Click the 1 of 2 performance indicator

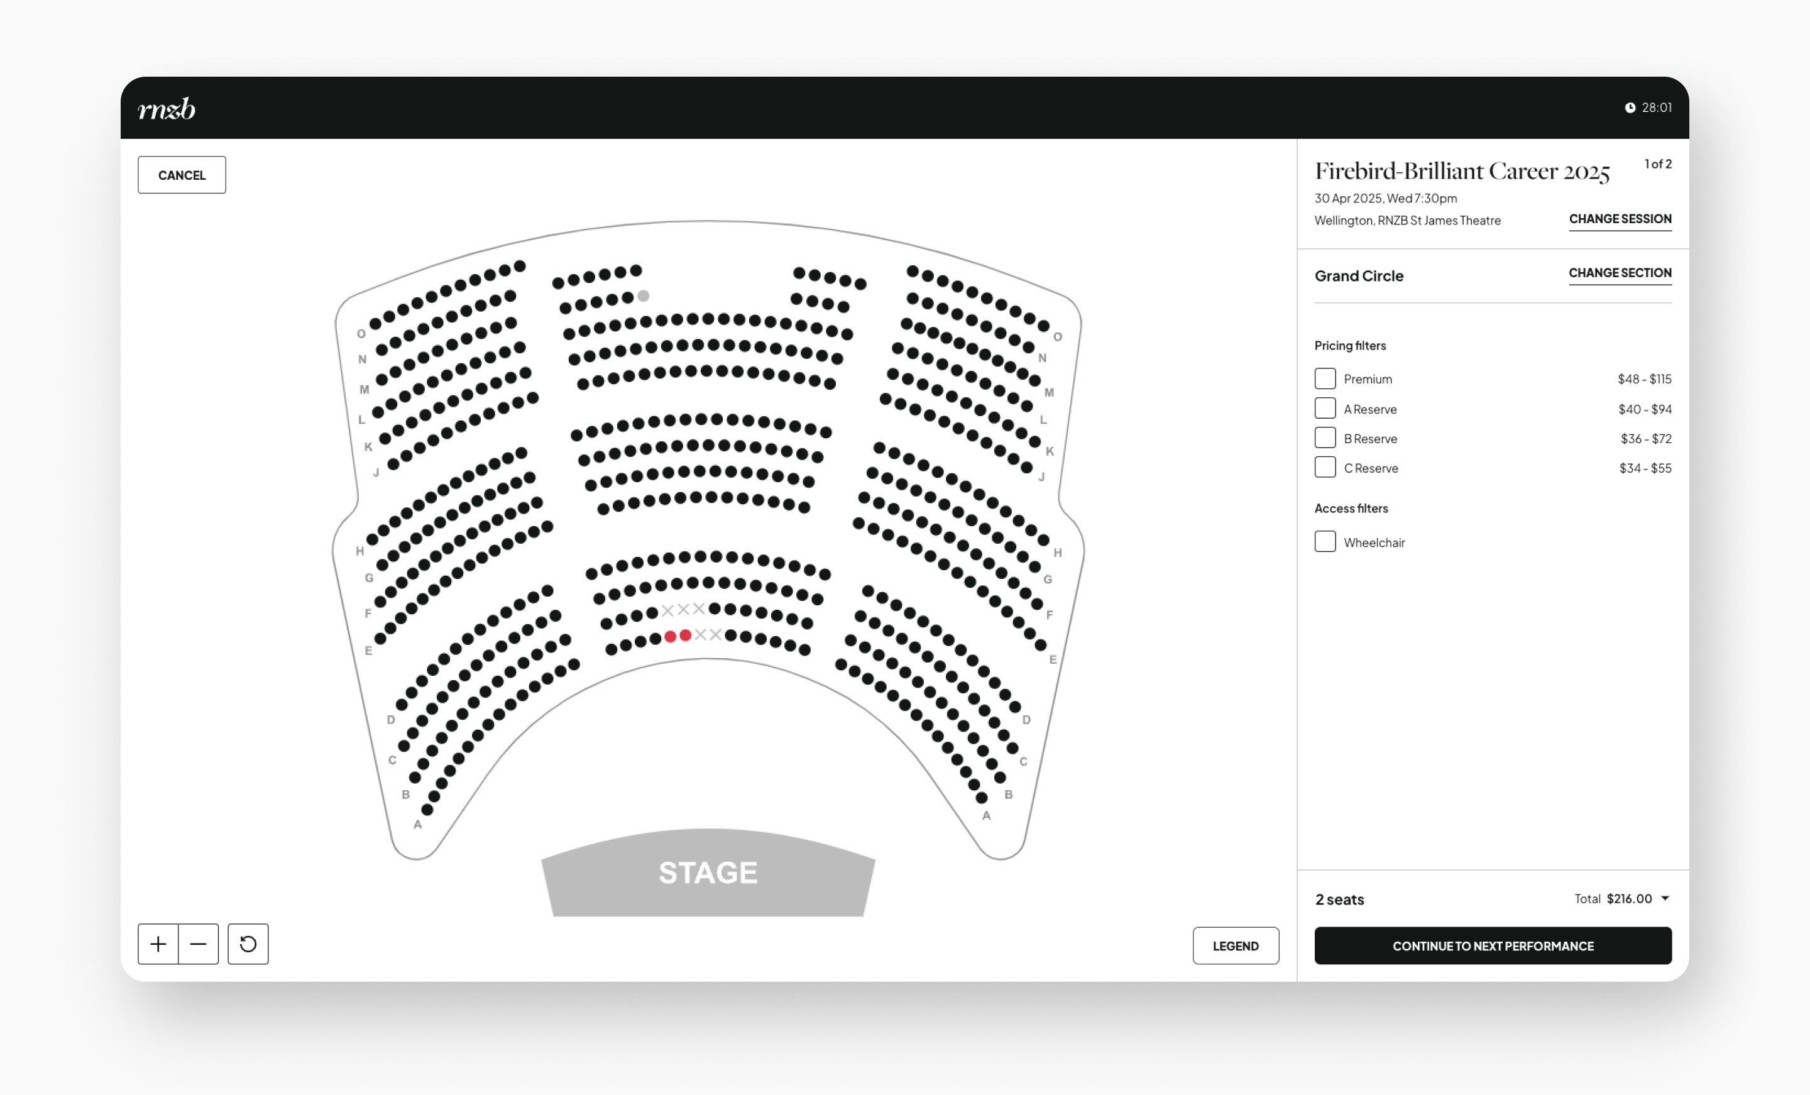pos(1658,164)
